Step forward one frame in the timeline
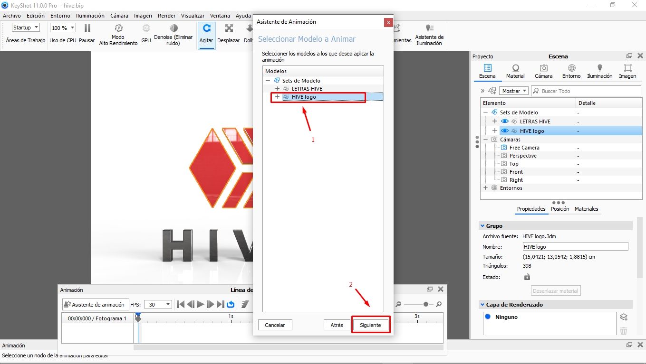 (x=211, y=304)
